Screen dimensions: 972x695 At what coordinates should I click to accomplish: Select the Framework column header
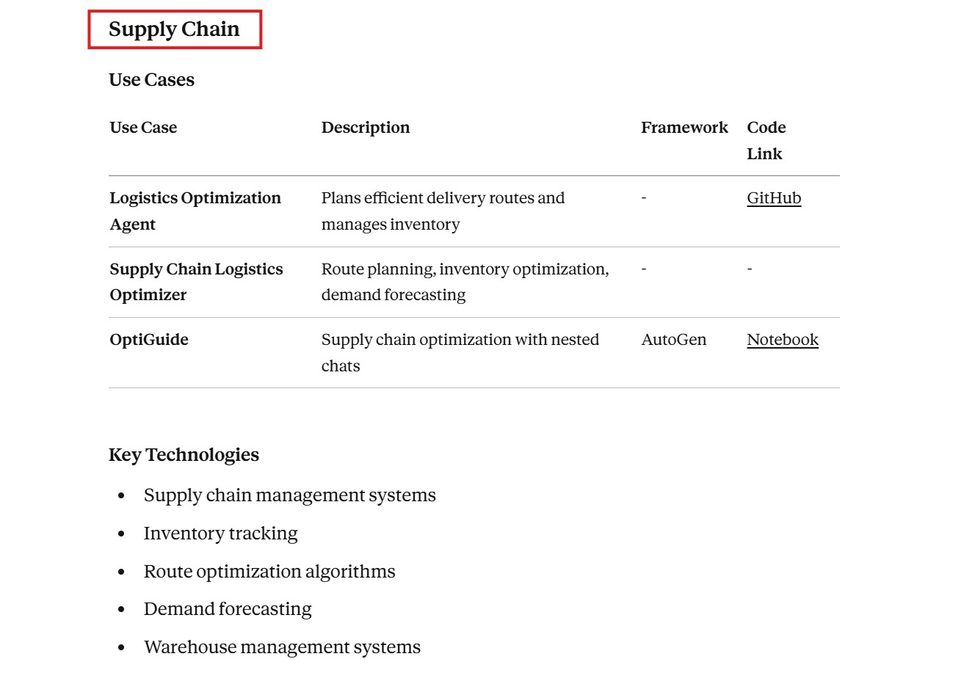(x=684, y=128)
